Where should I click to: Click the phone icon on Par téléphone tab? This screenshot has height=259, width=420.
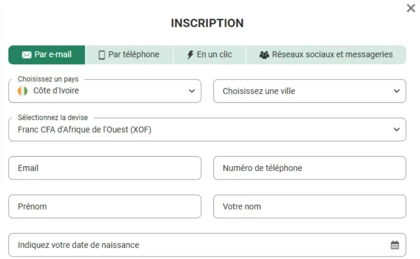coord(102,55)
